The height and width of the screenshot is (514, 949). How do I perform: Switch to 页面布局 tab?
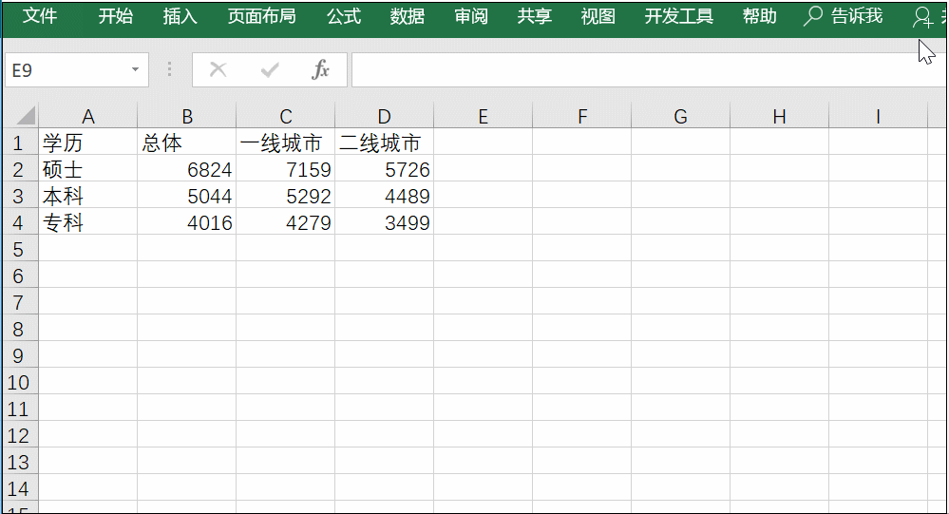pyautogui.click(x=261, y=16)
